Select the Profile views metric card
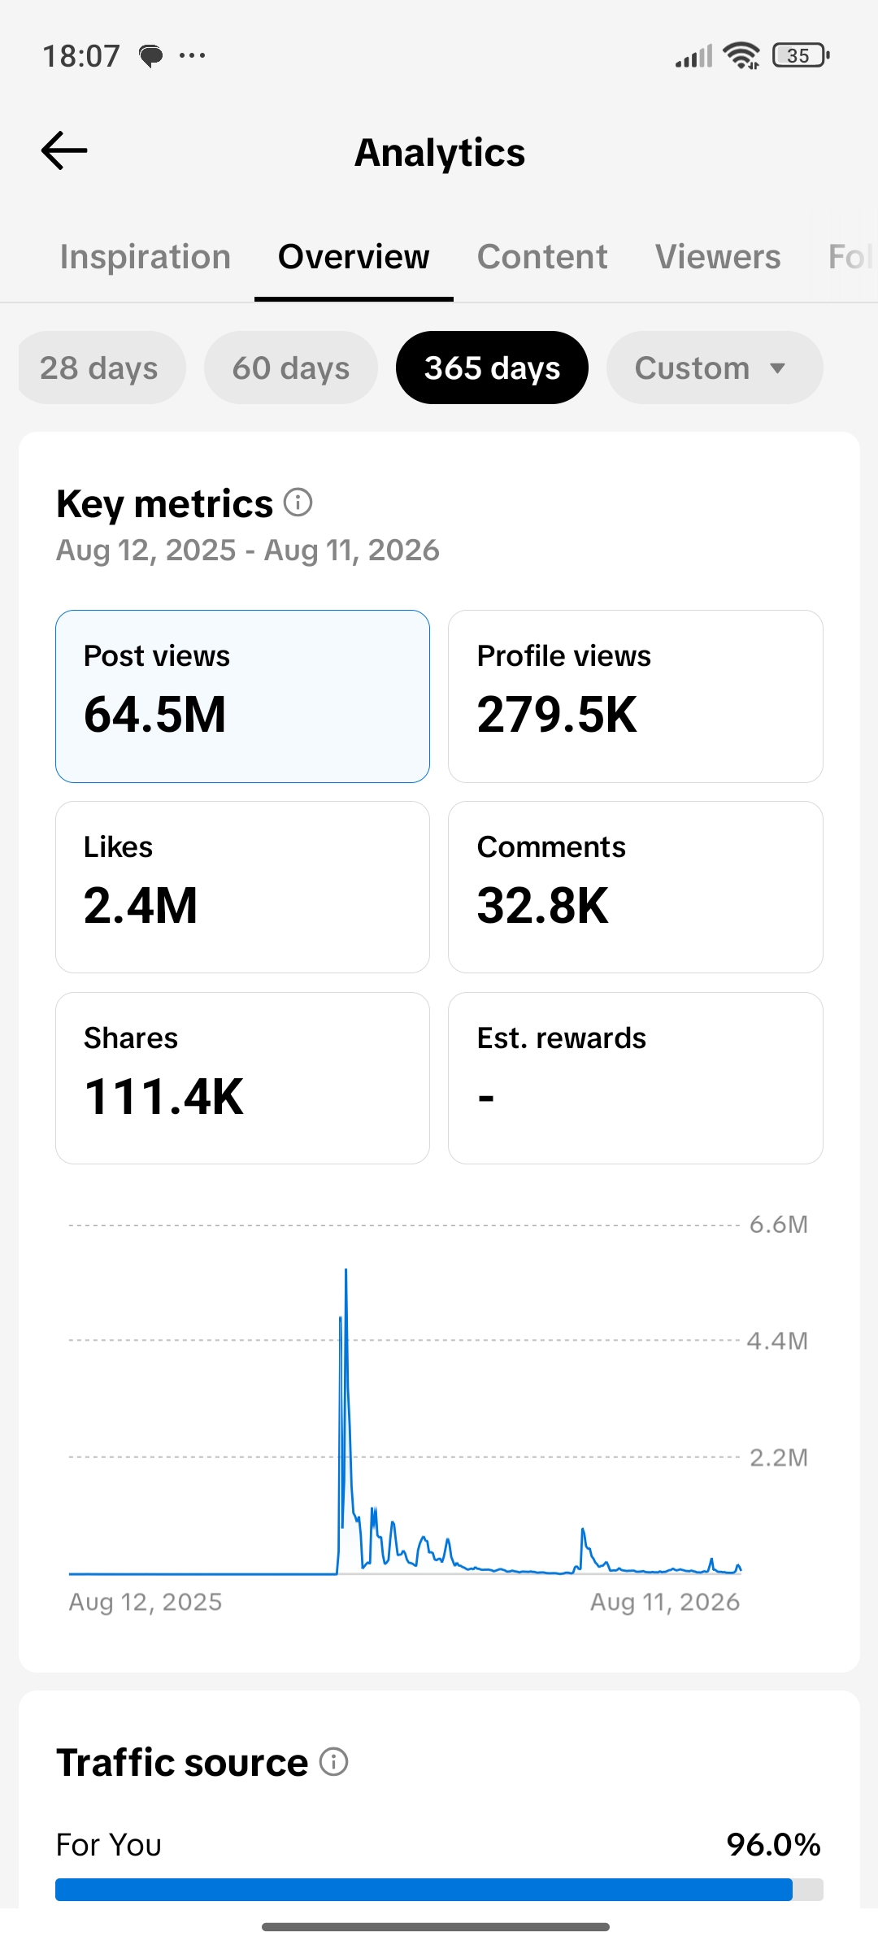The width and height of the screenshot is (878, 1945). (636, 696)
